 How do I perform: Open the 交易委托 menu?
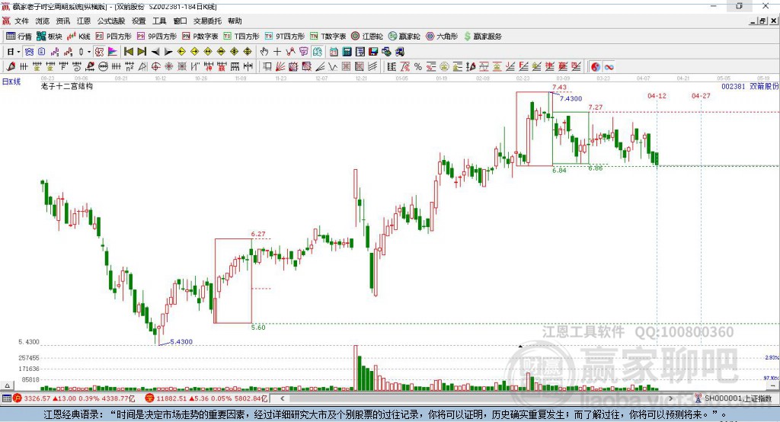click(207, 21)
